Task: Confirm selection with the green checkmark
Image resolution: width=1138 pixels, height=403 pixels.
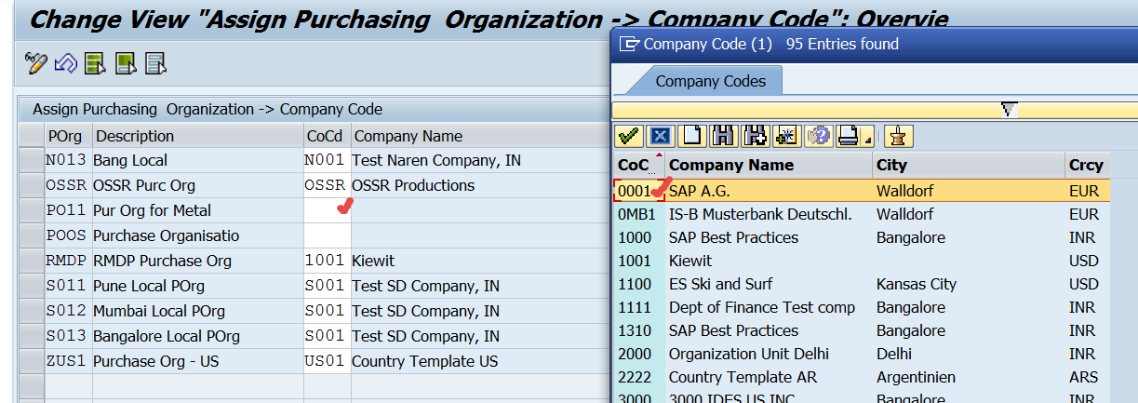Action: (x=629, y=137)
